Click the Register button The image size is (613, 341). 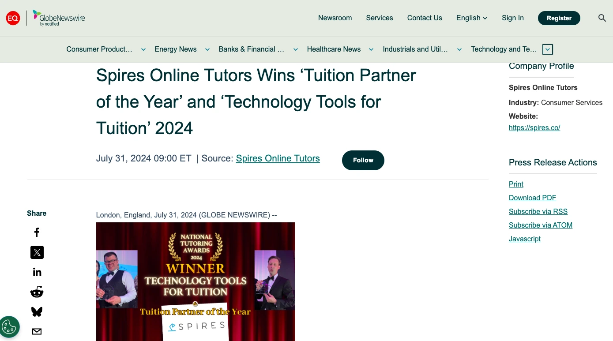point(559,18)
